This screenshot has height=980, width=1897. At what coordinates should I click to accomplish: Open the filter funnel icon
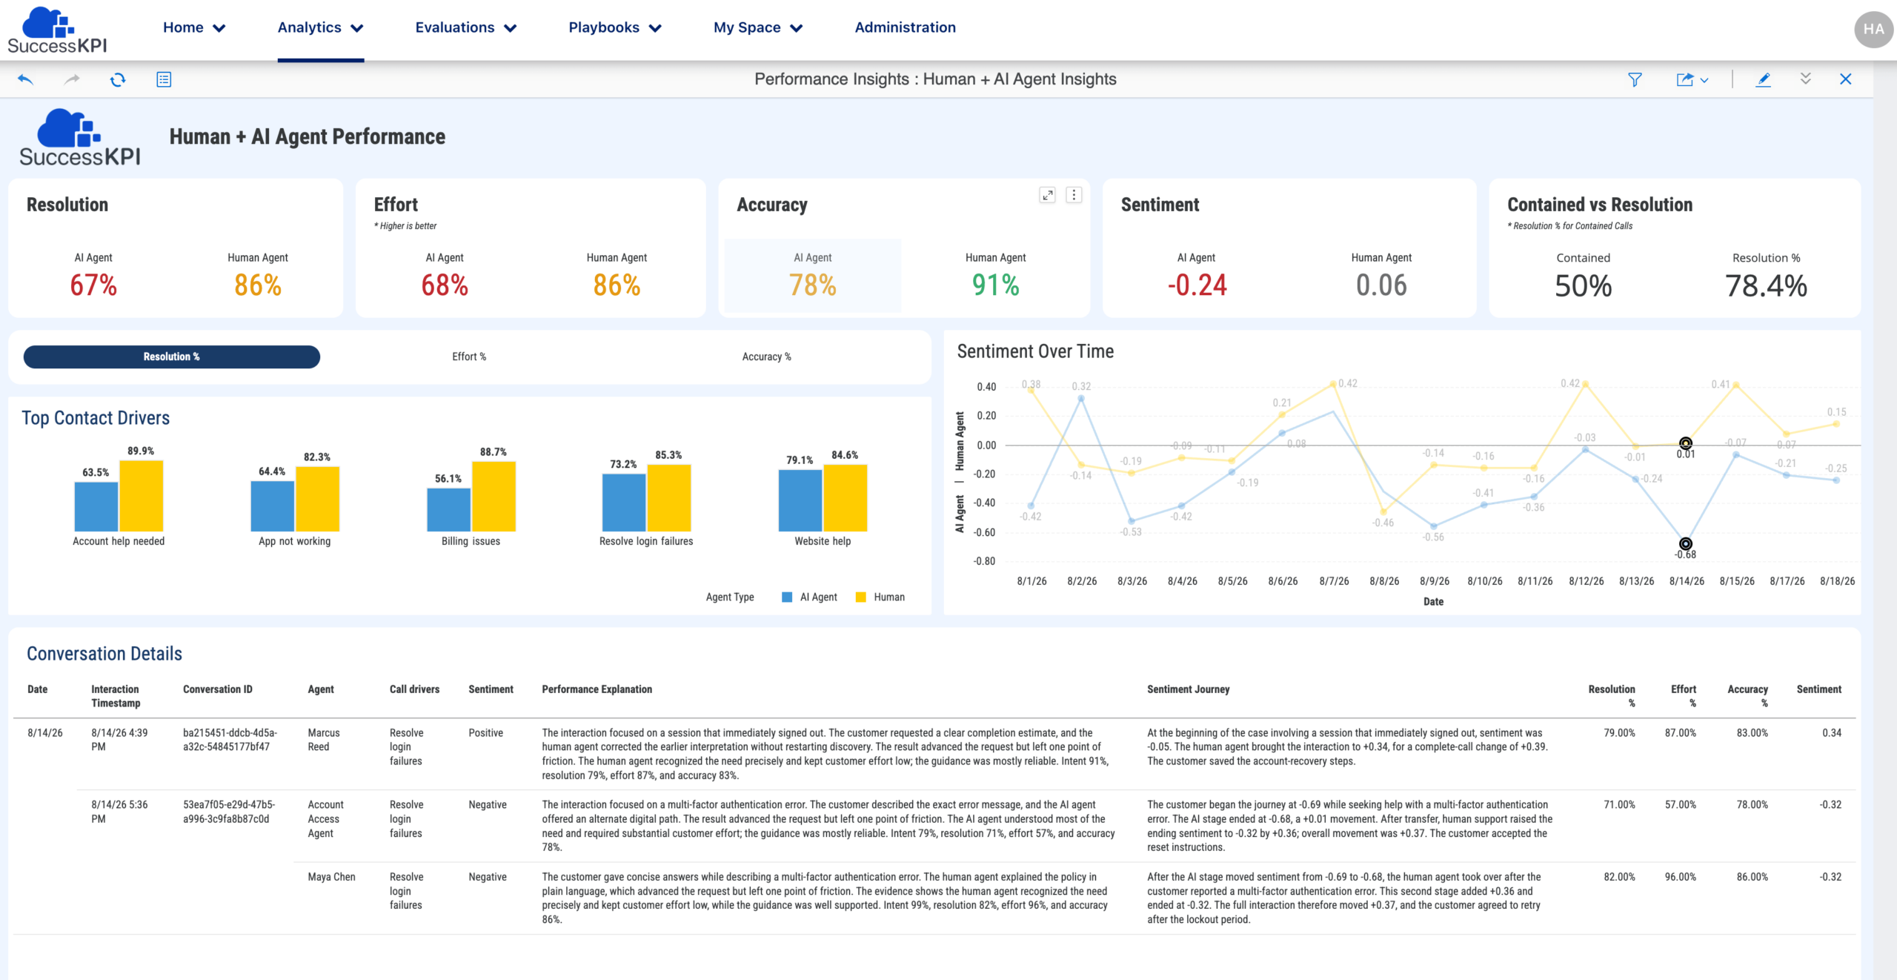point(1635,79)
